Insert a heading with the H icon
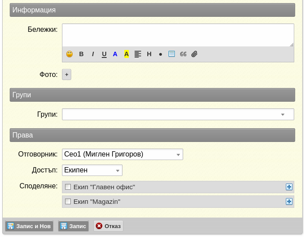The image size is (304, 237). pyautogui.click(x=149, y=54)
